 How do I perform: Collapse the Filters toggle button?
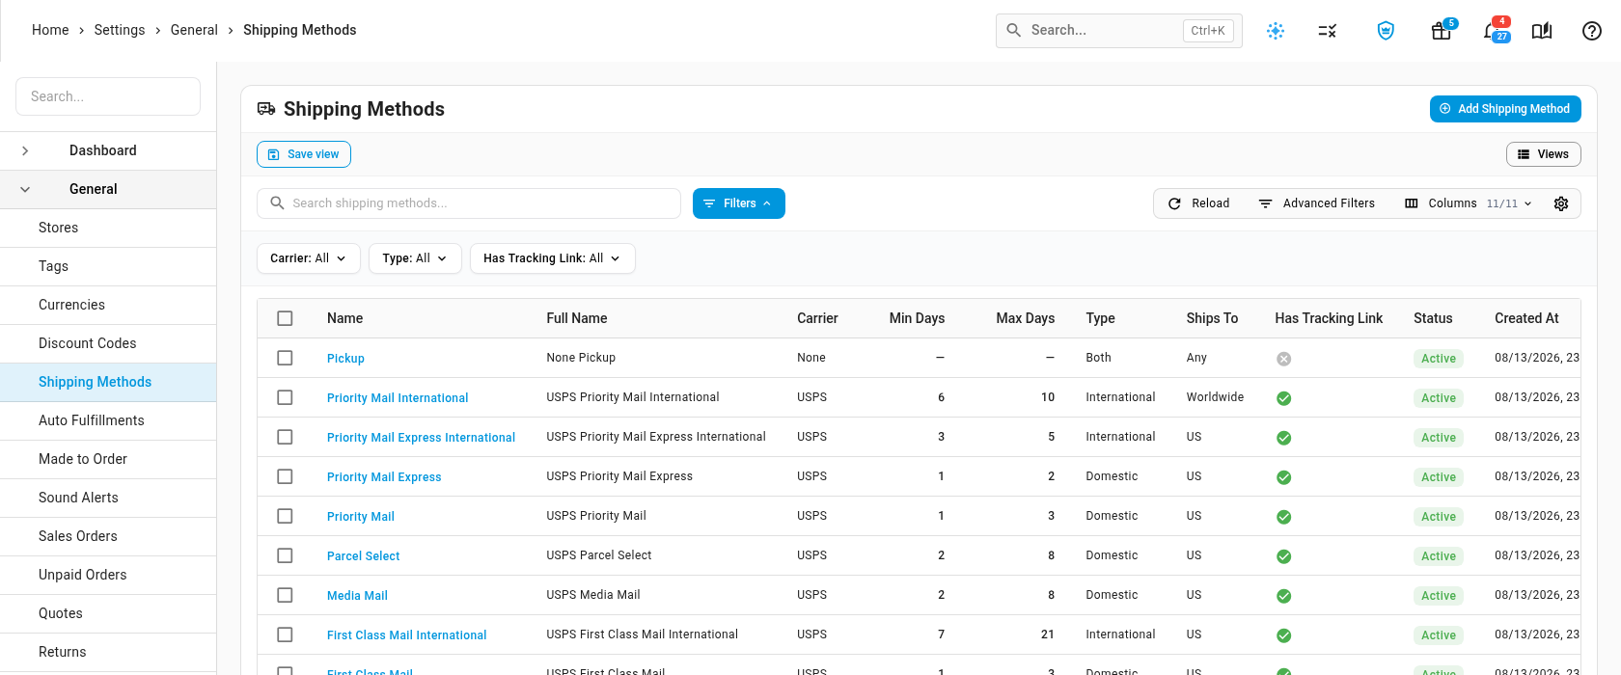[739, 203]
